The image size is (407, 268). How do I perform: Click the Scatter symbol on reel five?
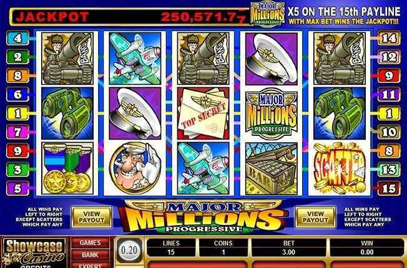click(340, 168)
